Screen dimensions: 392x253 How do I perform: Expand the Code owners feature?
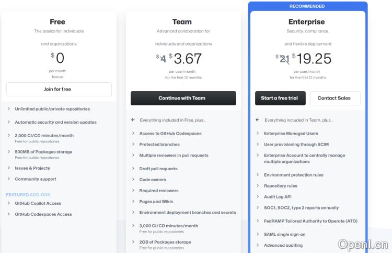tap(153, 180)
